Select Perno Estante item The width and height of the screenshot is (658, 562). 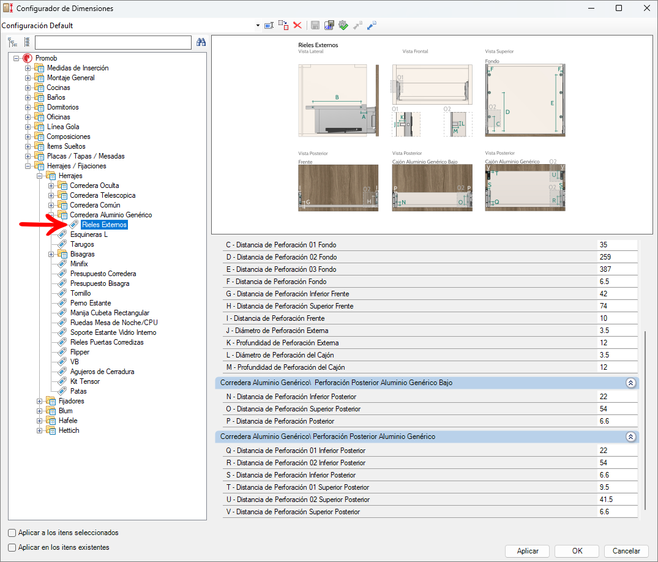pos(91,302)
